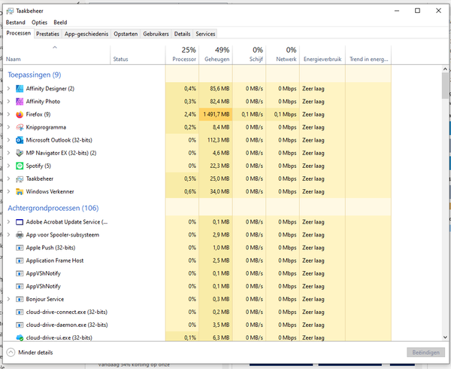Expand the Spotify (5) process group

8,166
